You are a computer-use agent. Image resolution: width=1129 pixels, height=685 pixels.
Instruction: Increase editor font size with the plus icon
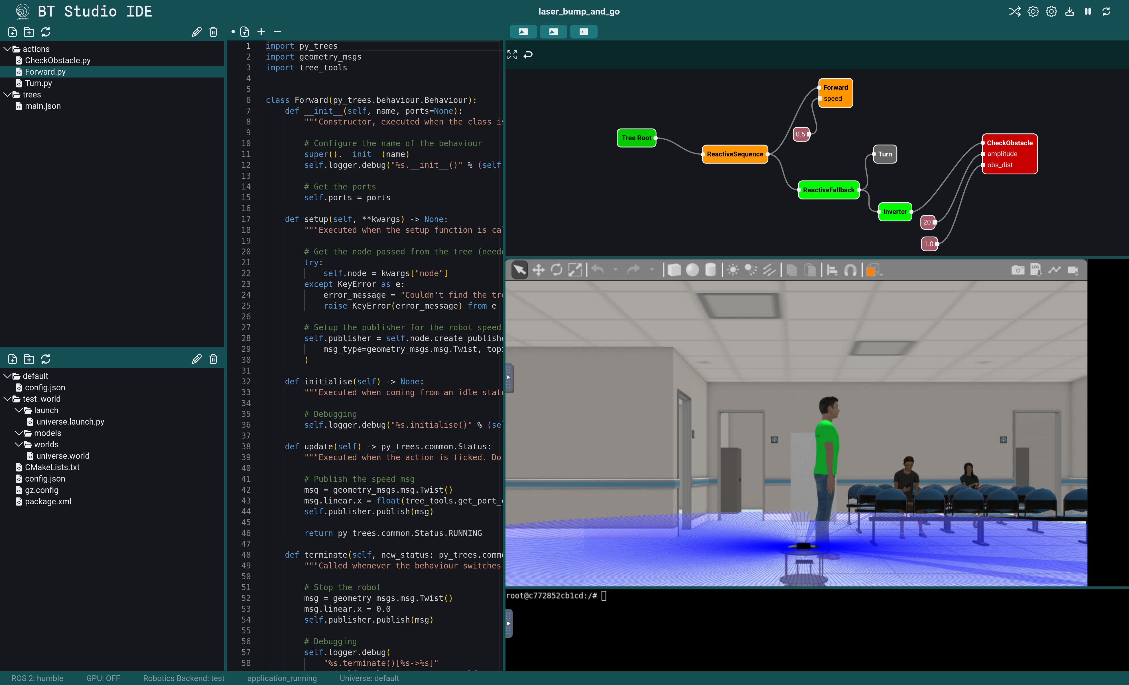tap(261, 32)
